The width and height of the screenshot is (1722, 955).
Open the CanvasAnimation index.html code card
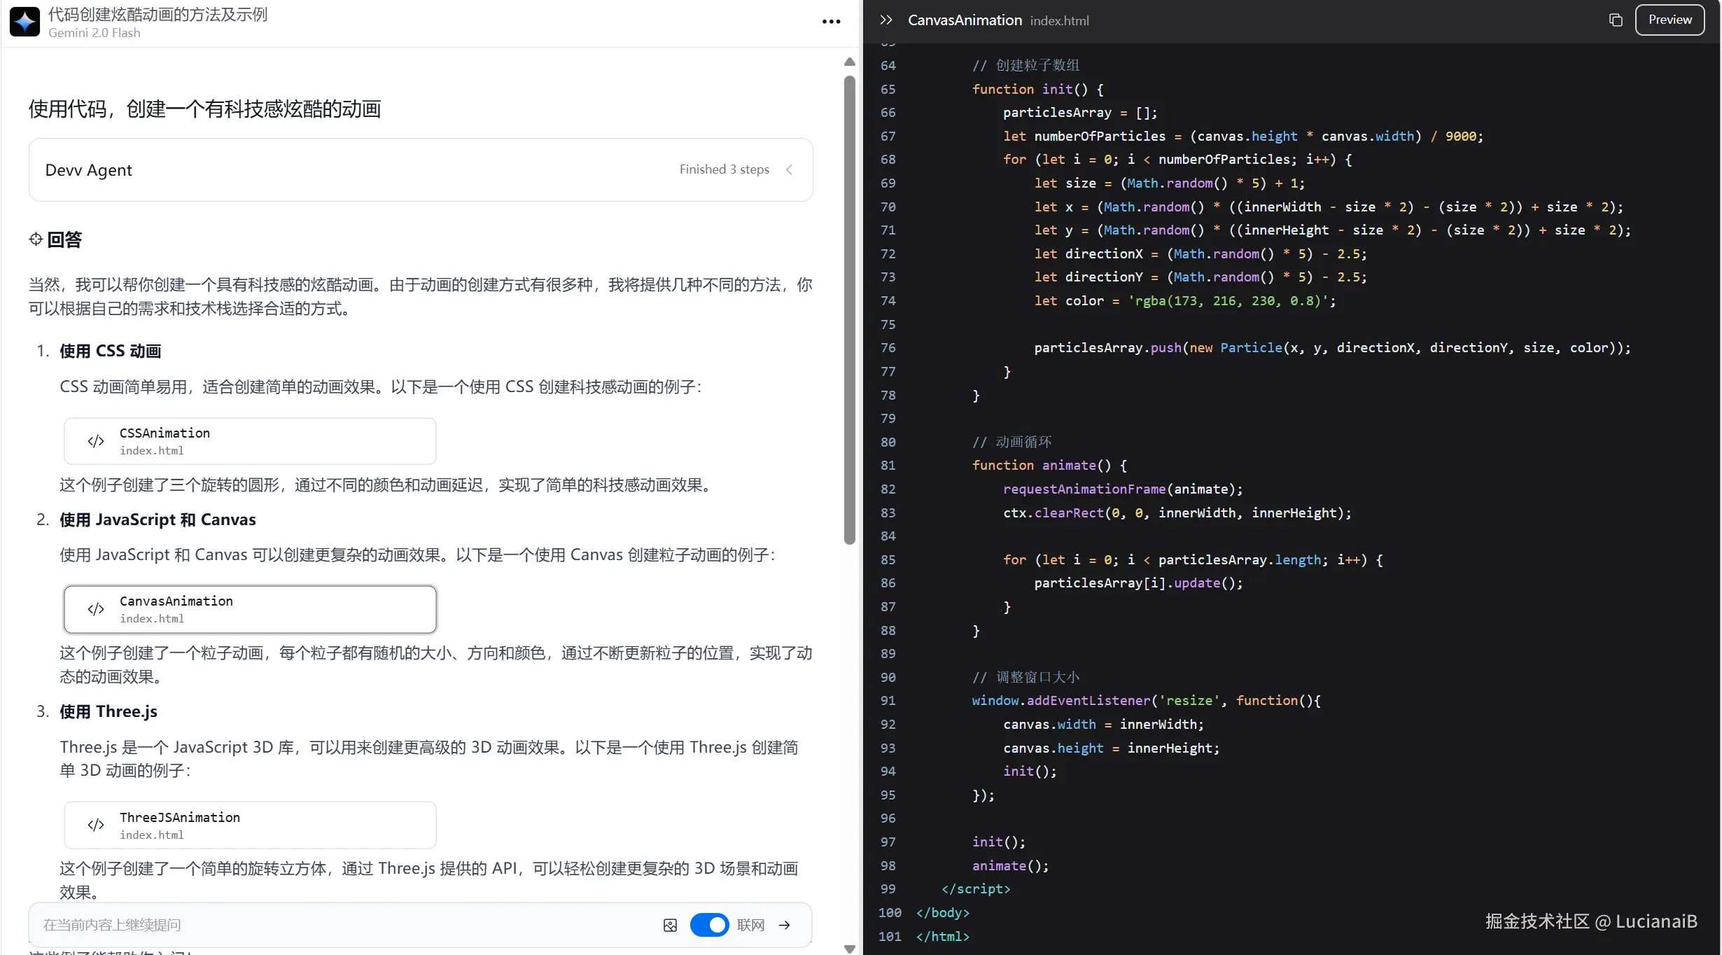pyautogui.click(x=250, y=609)
